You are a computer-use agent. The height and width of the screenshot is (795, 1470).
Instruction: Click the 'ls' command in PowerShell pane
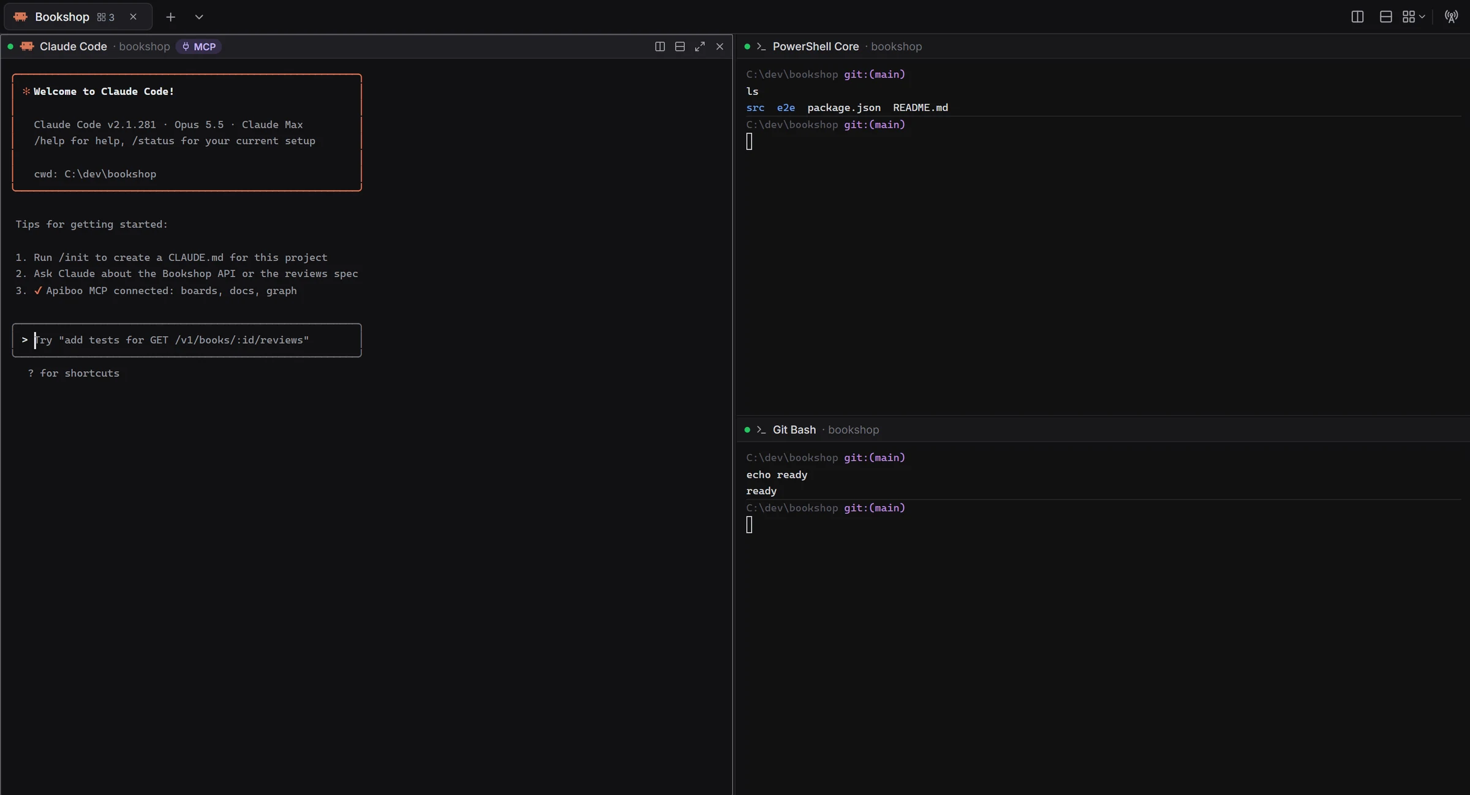(752, 91)
